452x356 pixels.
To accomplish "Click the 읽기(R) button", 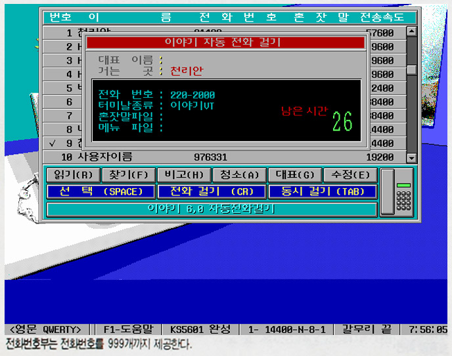I will (73, 175).
